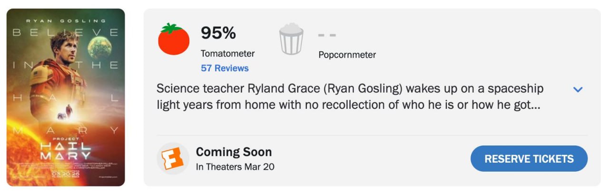Expand the synopsis using the blue chevron
This screenshot has height=194, width=609.
578,89
